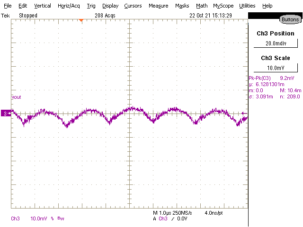
Task: Click the rising edge trigger slope icon
Action: coord(172,218)
